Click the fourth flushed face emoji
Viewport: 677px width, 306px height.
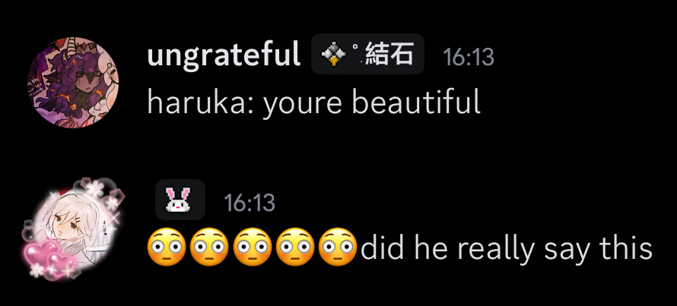(x=295, y=248)
